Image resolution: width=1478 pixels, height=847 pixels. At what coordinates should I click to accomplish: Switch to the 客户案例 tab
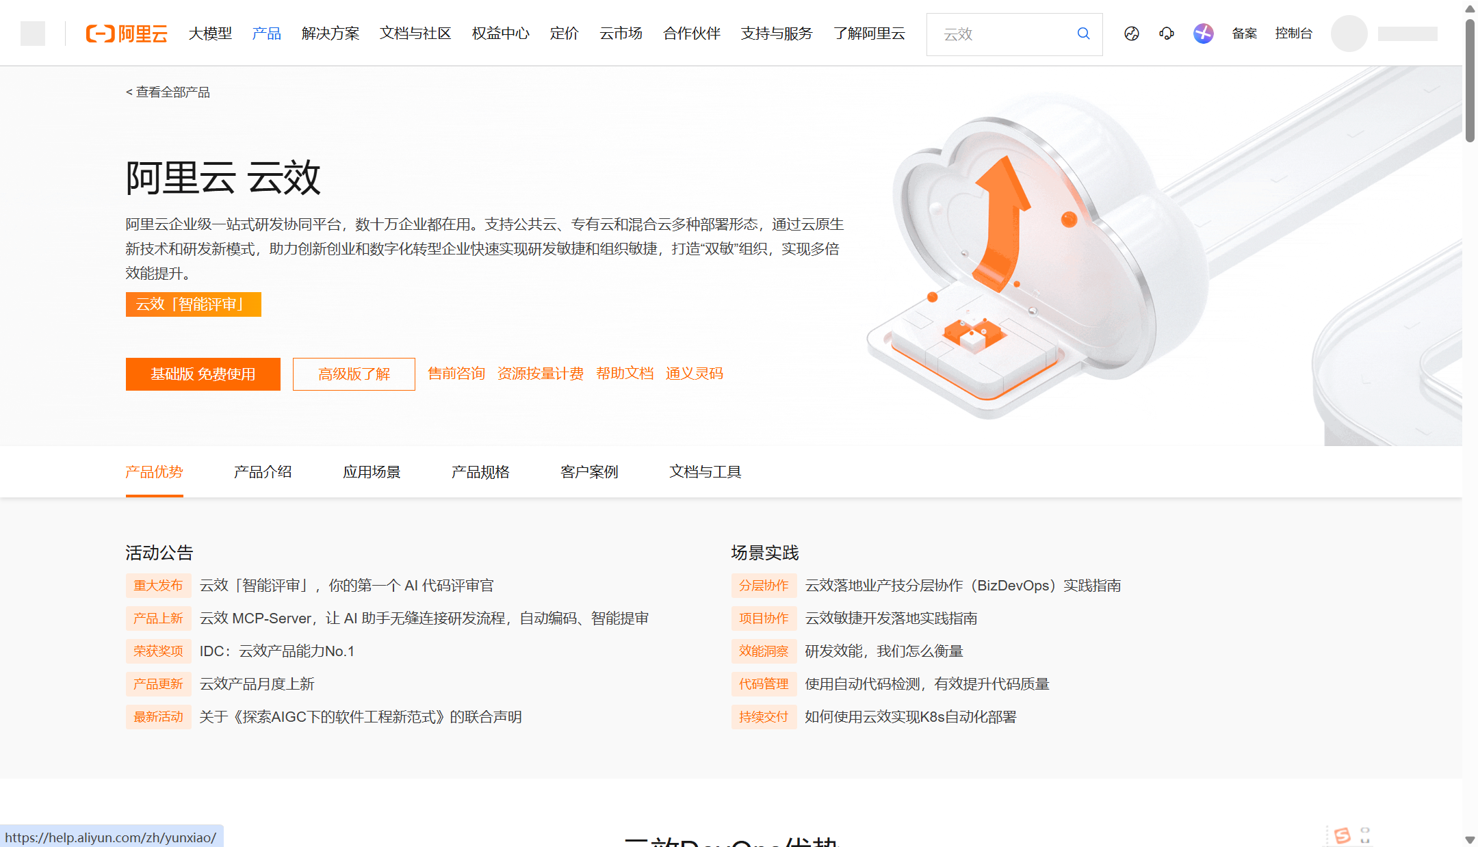(x=589, y=472)
